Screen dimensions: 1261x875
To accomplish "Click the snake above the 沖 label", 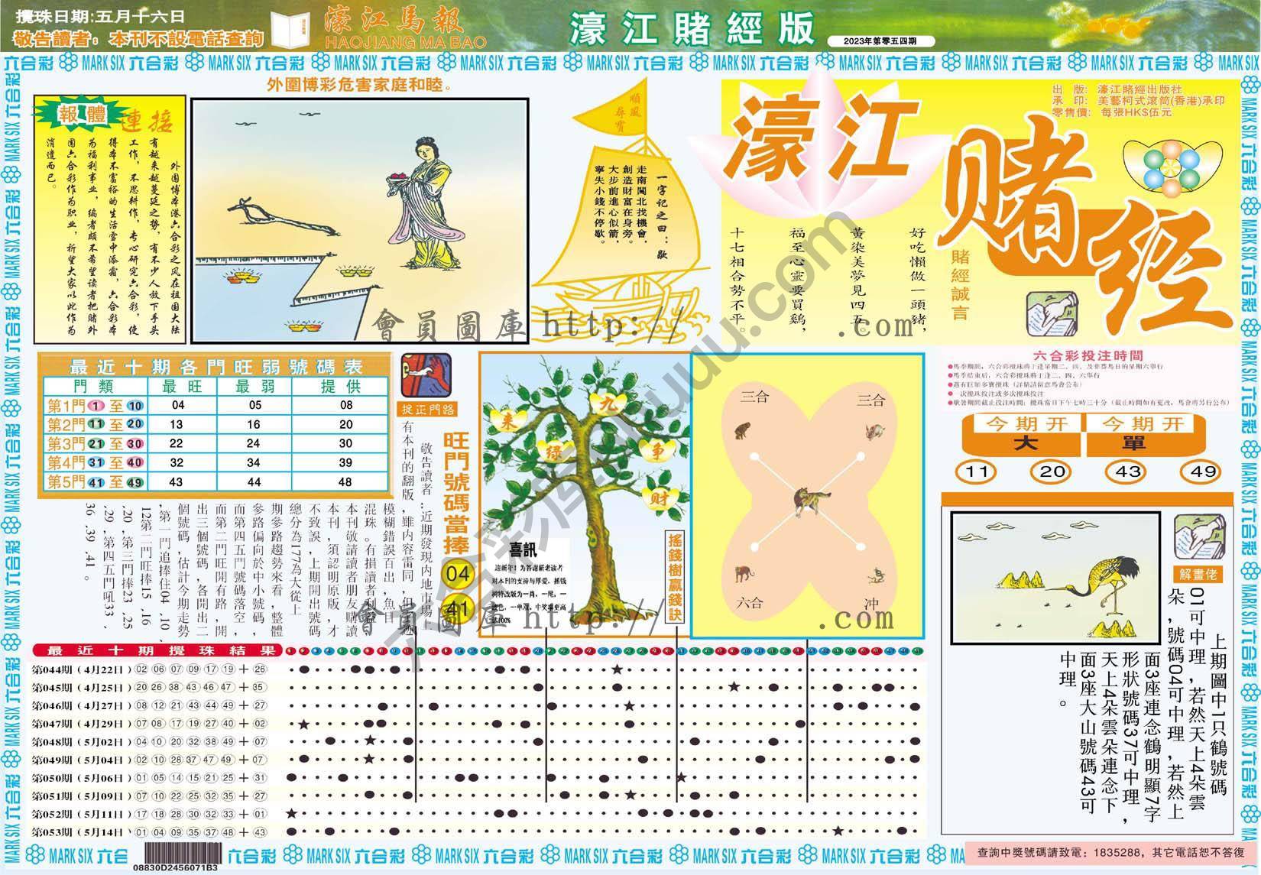I will tap(876, 576).
